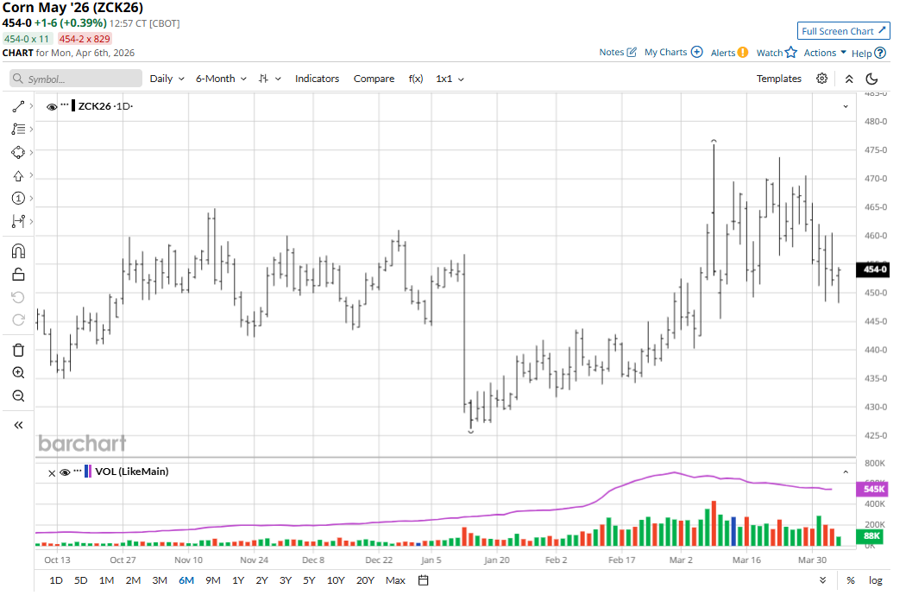Open the Full Screen Chart
Viewport: 906px width, 608px height.
click(x=843, y=31)
